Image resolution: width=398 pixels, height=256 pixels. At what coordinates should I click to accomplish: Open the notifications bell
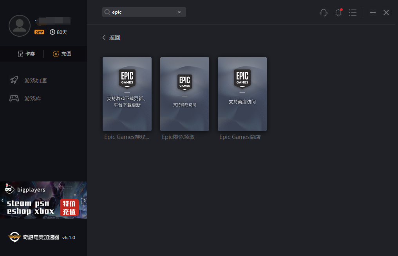[338, 12]
